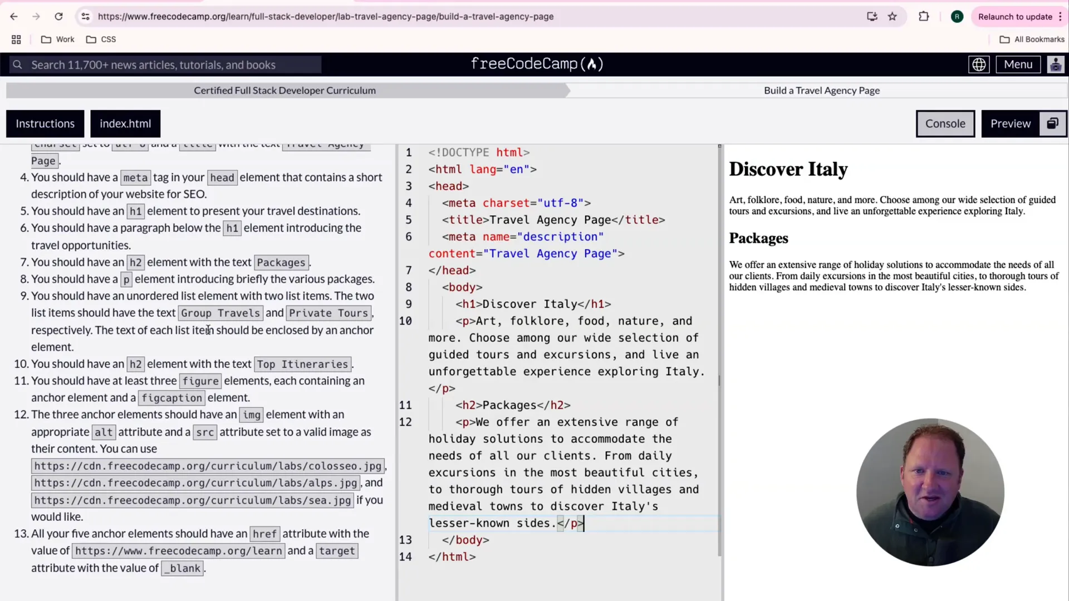Open the browser extensions puzzle icon
This screenshot has width=1069, height=601.
(x=924, y=17)
